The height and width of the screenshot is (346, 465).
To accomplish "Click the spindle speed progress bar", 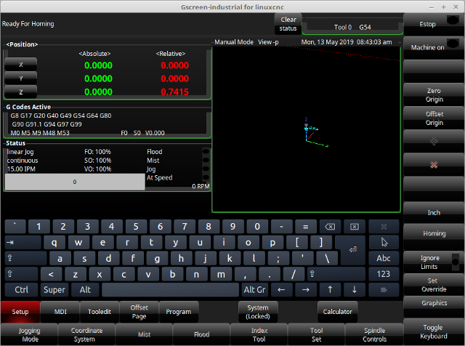I will coord(74,182).
